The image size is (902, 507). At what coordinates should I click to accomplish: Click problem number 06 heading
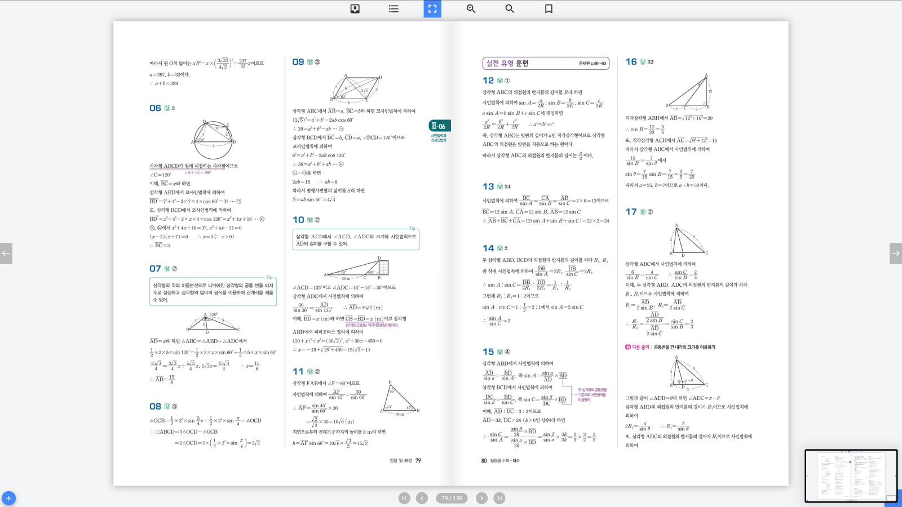[x=155, y=108]
